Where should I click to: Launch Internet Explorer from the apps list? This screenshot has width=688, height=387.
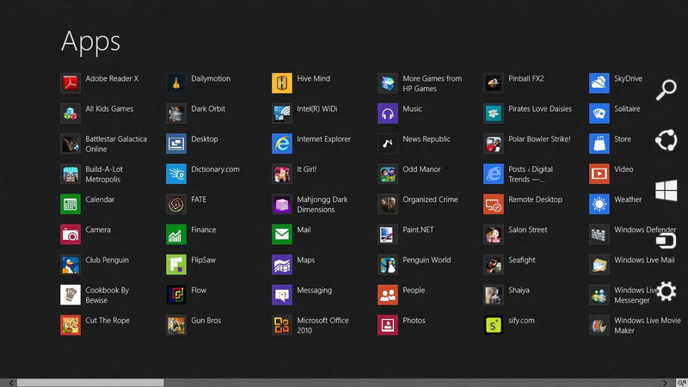point(282,144)
